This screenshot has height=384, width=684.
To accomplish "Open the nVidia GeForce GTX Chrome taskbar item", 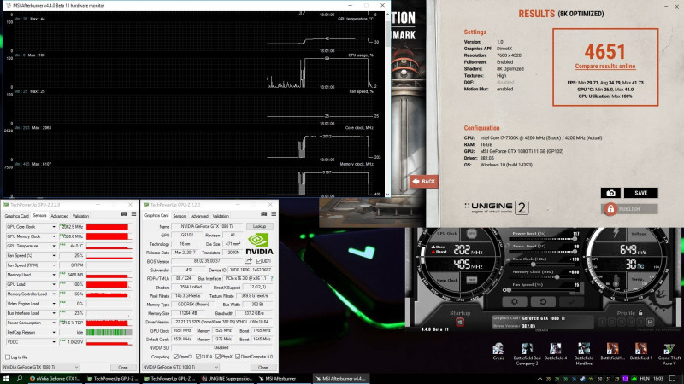I will tap(56, 379).
